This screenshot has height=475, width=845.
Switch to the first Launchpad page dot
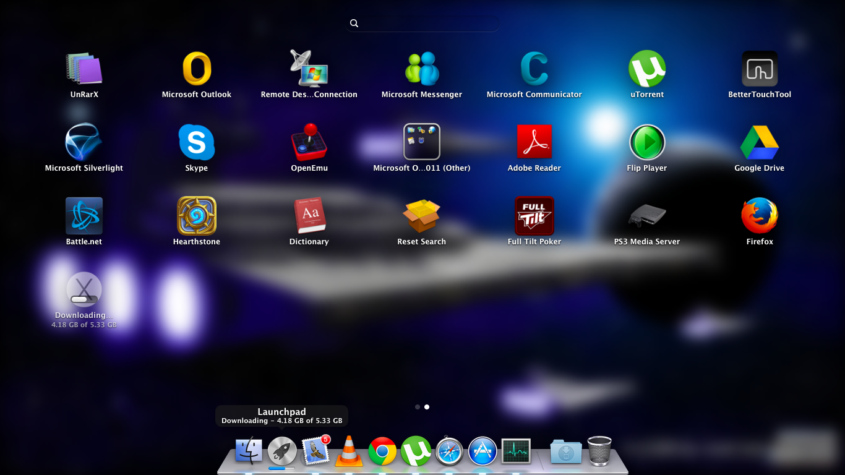tap(418, 407)
